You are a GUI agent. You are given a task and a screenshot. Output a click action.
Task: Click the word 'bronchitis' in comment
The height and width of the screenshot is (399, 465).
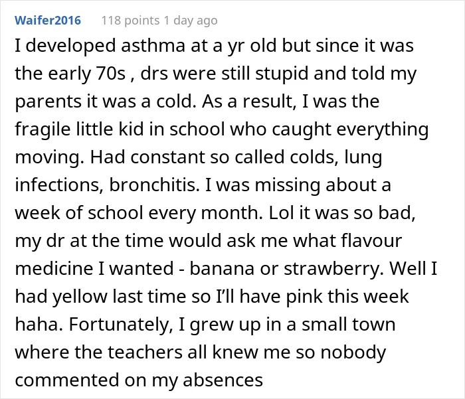153,185
